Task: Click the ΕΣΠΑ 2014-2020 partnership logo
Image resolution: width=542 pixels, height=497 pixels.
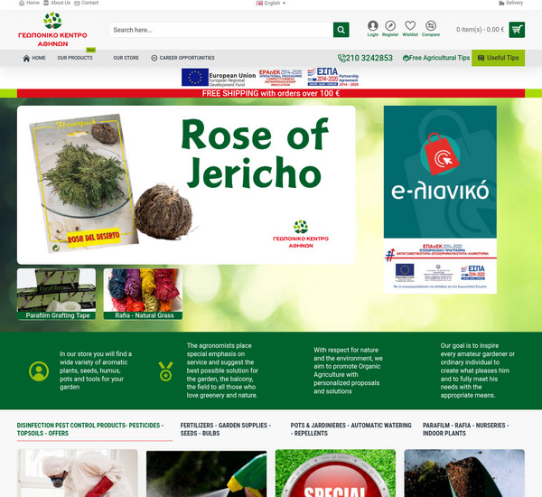Action: click(332, 77)
